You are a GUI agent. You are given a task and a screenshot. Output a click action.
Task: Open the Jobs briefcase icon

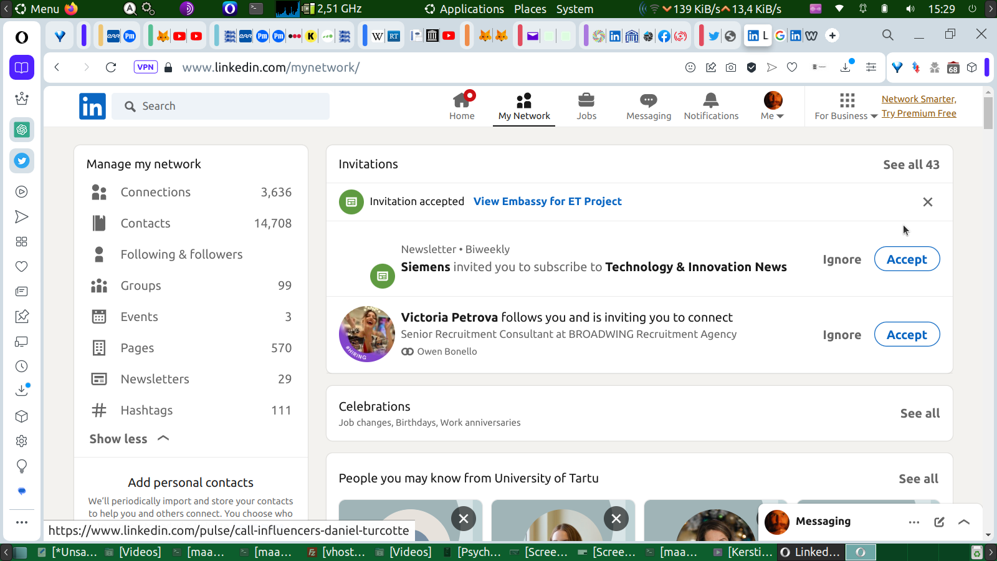tap(586, 106)
